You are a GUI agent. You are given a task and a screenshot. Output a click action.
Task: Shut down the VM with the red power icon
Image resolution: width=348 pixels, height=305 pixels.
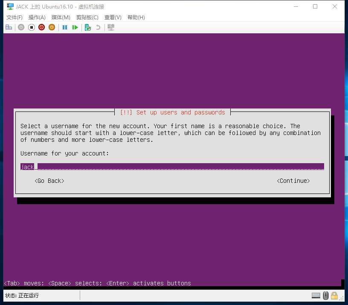coord(41,27)
